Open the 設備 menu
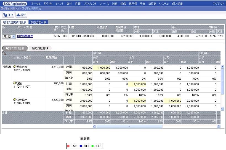The height and width of the screenshot is (150, 226). pyautogui.click(x=123, y=4)
